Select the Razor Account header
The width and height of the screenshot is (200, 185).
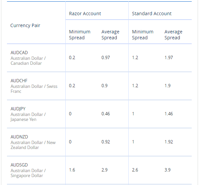(85, 14)
